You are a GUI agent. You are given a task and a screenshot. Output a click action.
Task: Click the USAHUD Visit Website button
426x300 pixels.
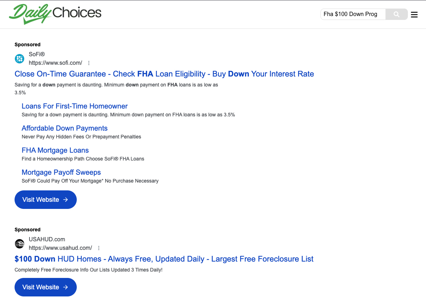(45, 287)
